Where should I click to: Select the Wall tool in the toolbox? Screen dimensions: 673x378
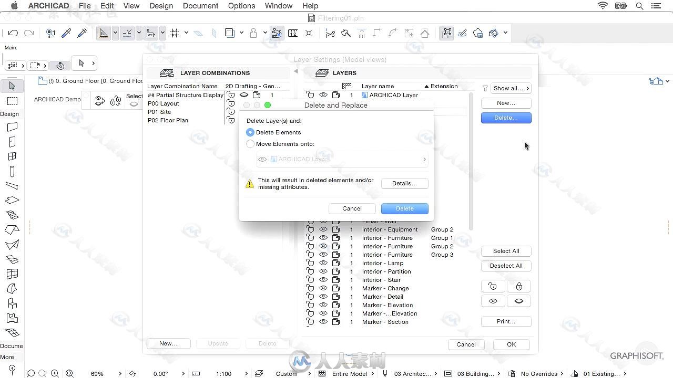pos(13,127)
